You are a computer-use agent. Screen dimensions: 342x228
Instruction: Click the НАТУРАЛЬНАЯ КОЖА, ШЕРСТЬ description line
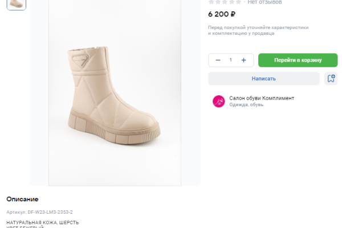pyautogui.click(x=43, y=222)
